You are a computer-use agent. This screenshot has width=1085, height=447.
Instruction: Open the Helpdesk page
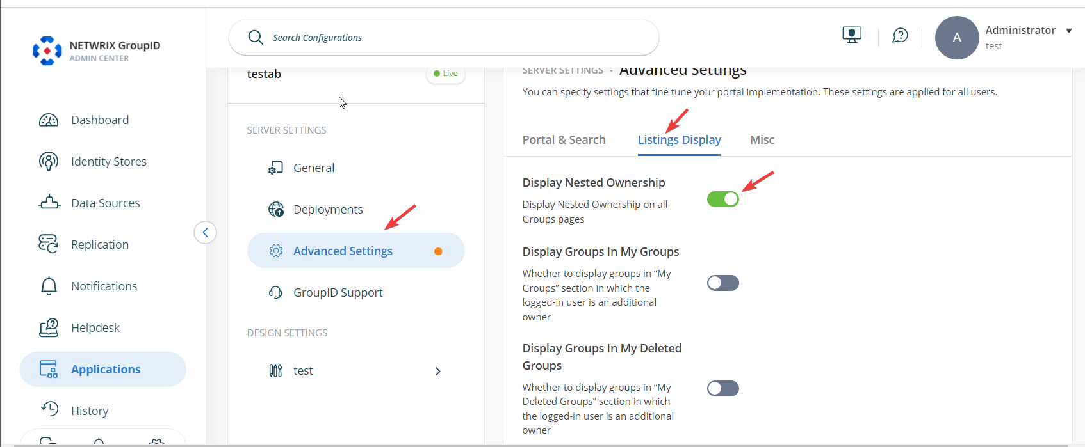[x=95, y=327]
